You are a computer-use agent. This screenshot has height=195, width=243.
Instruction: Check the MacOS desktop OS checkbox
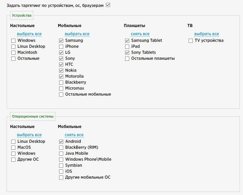[x=13, y=148]
